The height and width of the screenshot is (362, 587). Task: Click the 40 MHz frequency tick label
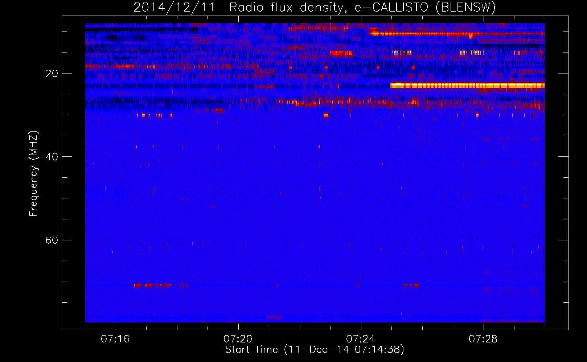[52, 157]
